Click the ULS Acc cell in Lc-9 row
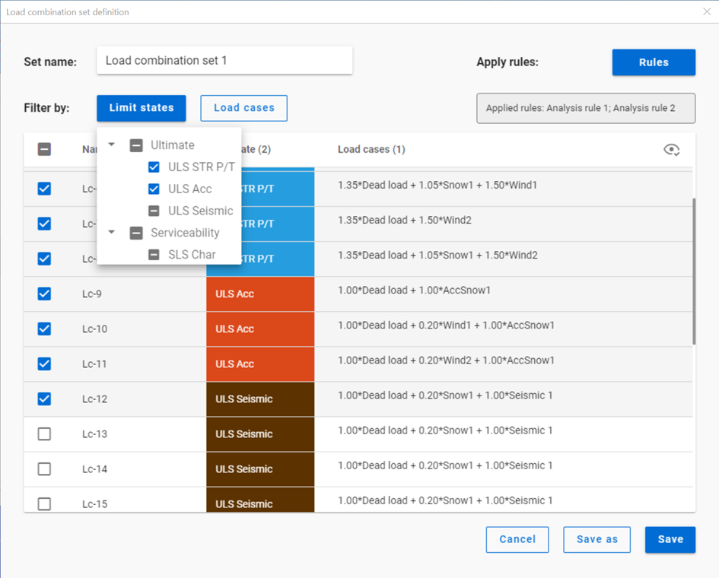Viewport: 719px width, 578px height. [x=260, y=294]
